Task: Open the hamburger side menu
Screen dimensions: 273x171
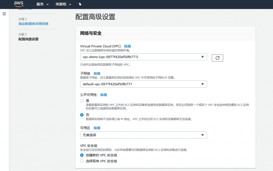Action: [x=4, y=14]
